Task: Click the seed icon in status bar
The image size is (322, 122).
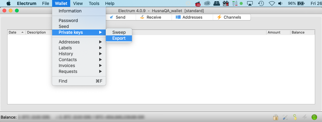Action: pyautogui.click(x=295, y=117)
